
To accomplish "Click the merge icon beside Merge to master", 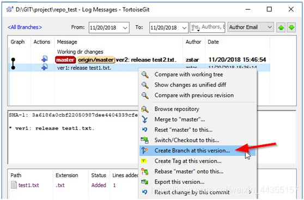I will point(144,119).
